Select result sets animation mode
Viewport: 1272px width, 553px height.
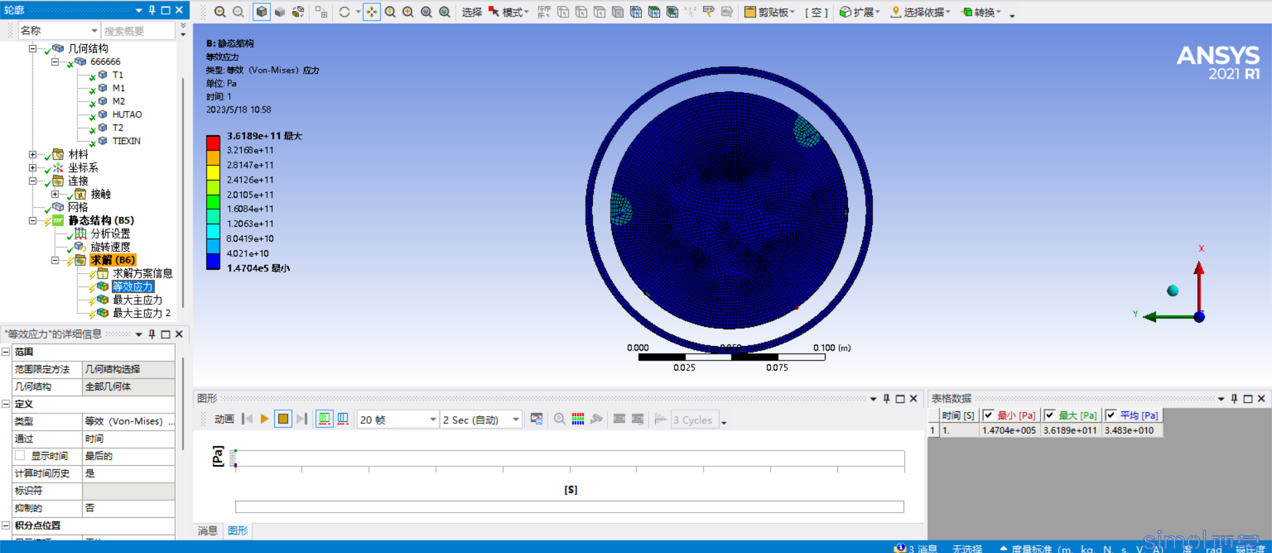click(x=343, y=419)
